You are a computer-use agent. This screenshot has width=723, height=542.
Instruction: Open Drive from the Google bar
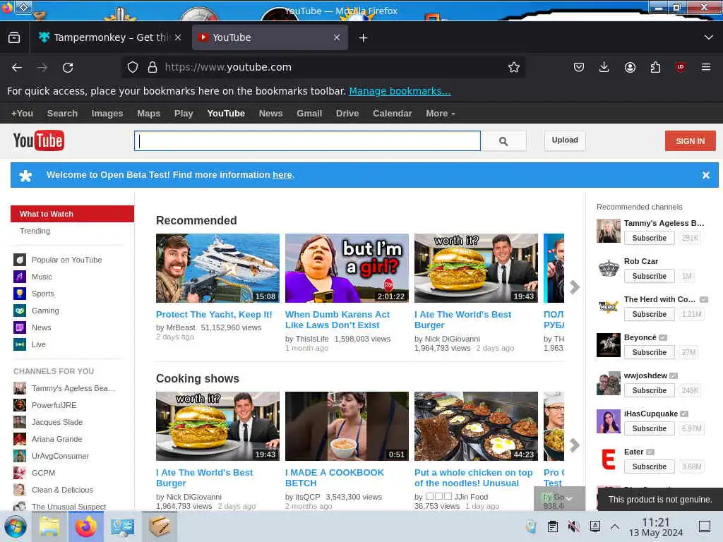pyautogui.click(x=347, y=114)
